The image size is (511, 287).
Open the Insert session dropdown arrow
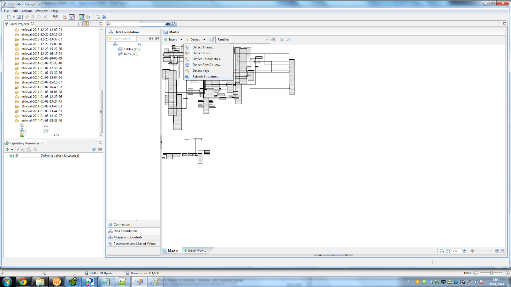click(x=12, y=150)
